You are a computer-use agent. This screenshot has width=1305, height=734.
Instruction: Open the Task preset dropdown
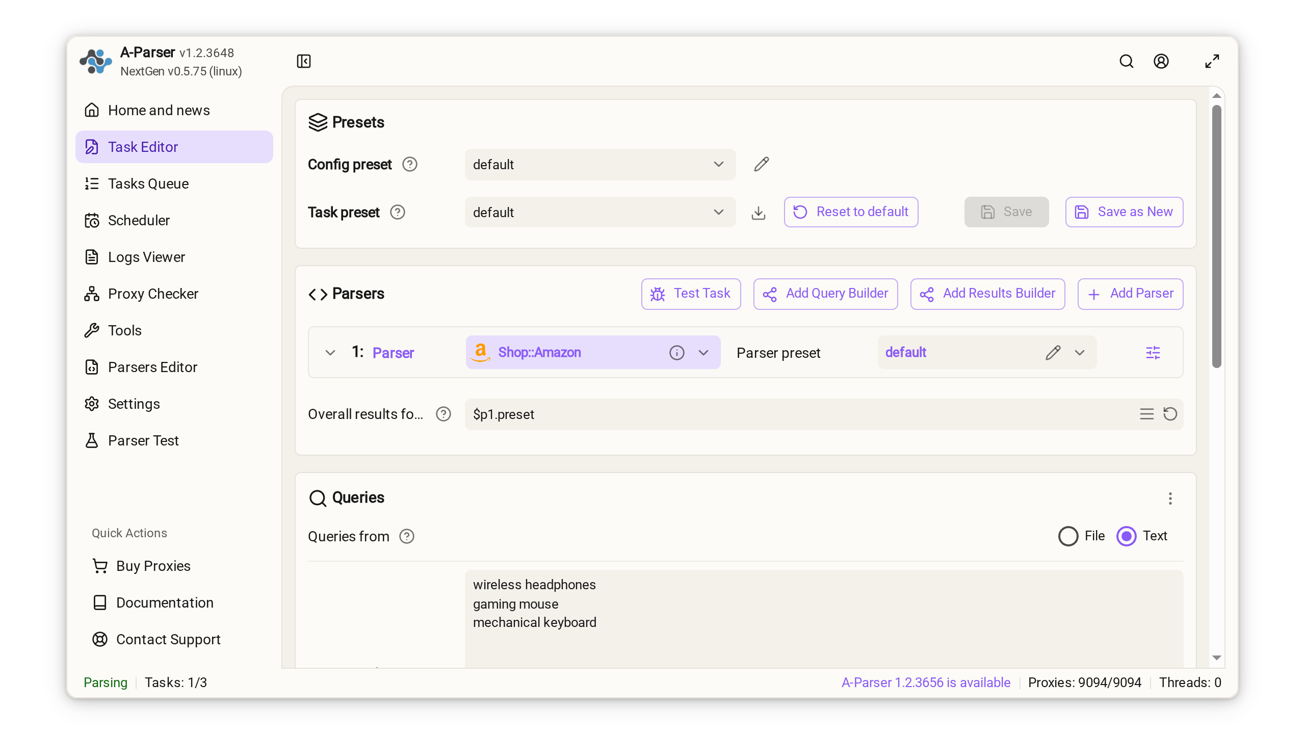tap(601, 212)
